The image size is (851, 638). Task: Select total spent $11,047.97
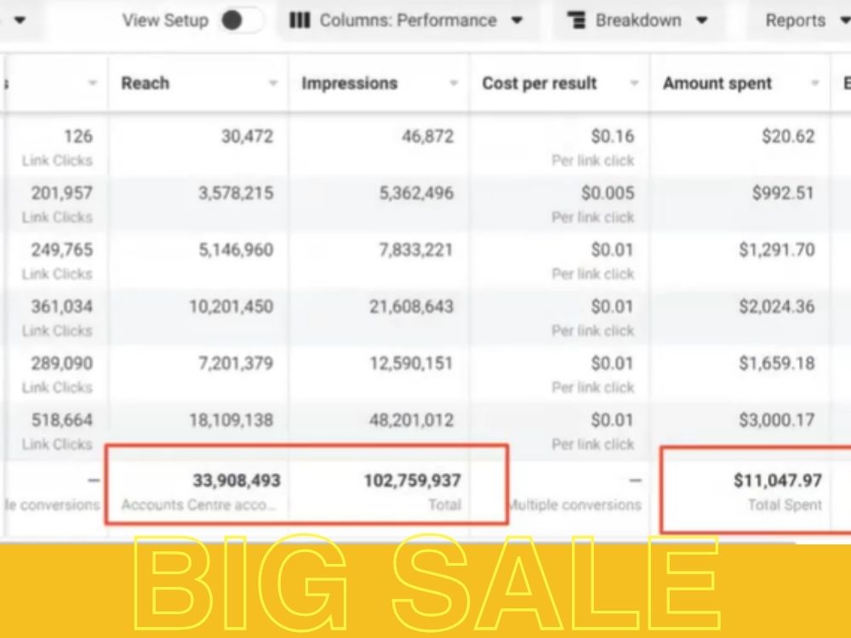pyautogui.click(x=778, y=480)
